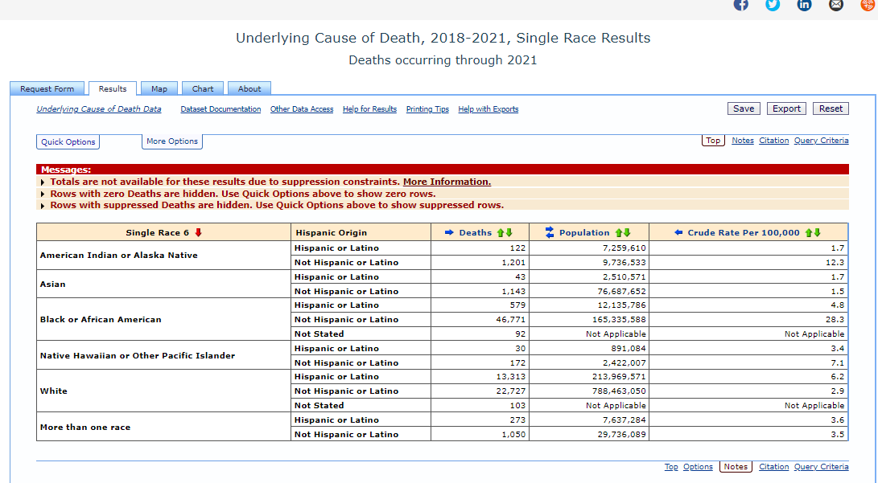Click blue swap arrows before Population header
878x483 pixels.
coord(550,232)
